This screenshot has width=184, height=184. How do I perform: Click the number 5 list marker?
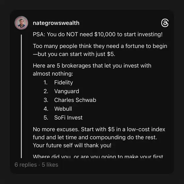[45, 118]
